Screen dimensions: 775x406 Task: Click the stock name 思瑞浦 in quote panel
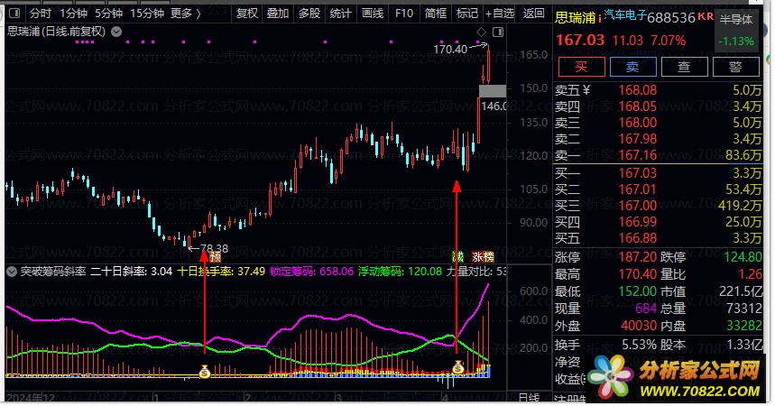[x=576, y=18]
